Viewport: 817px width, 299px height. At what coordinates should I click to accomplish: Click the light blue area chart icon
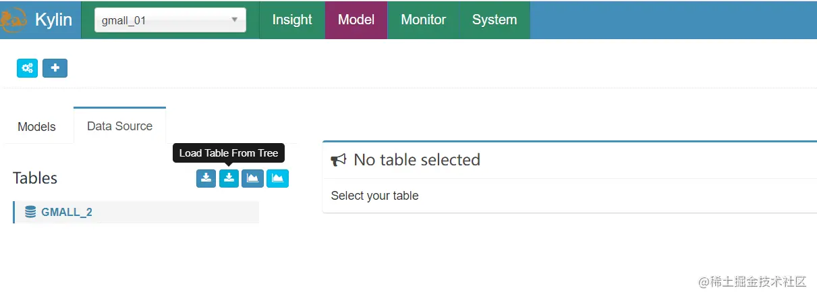point(277,178)
